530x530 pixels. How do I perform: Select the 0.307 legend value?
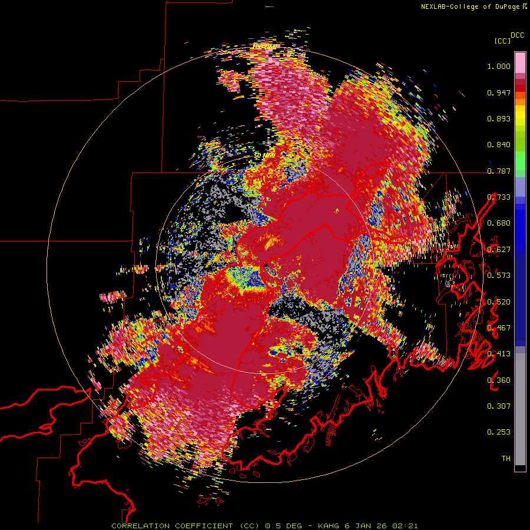(499, 406)
